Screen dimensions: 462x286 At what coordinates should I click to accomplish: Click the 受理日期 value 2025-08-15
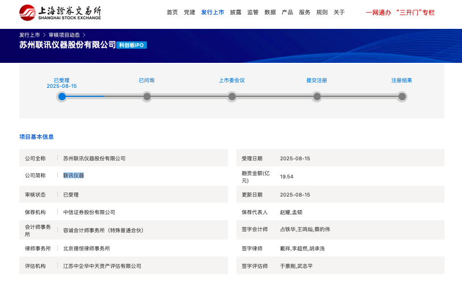tap(295, 159)
